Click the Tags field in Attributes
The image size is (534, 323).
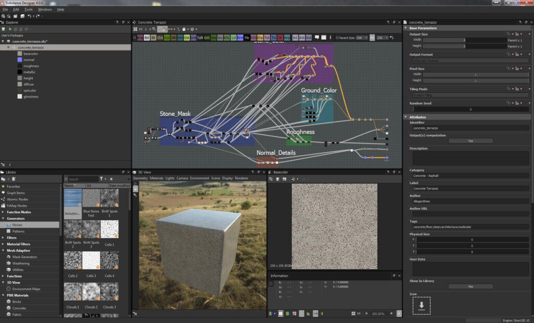471,227
